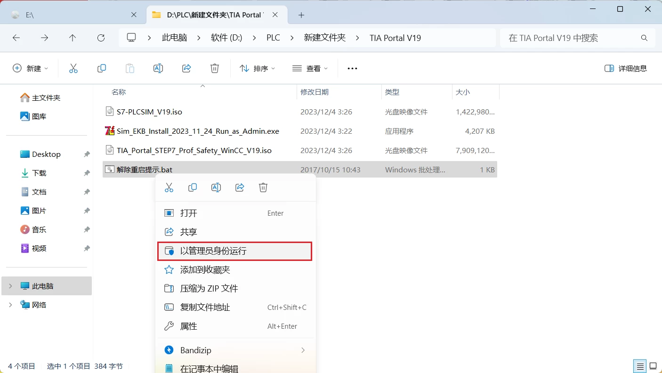Select 共享 in the context menu

tap(235, 232)
